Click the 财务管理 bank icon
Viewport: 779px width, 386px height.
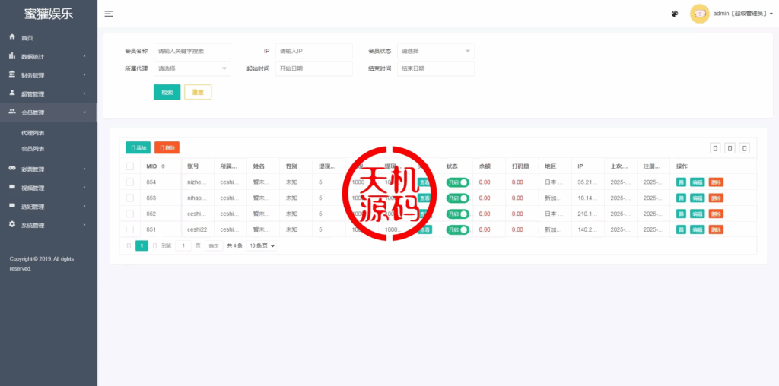click(x=12, y=74)
